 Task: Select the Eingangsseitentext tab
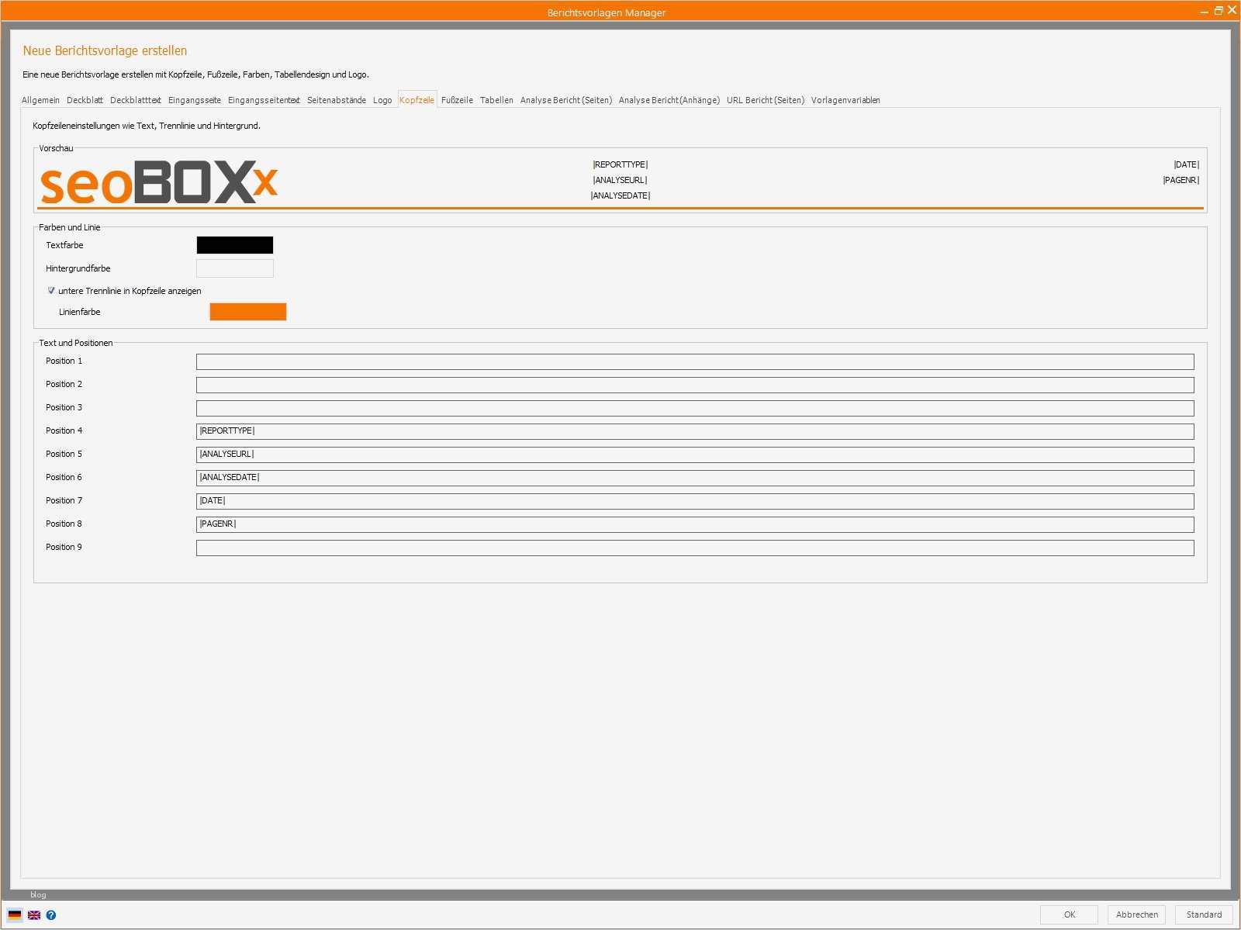[264, 100]
